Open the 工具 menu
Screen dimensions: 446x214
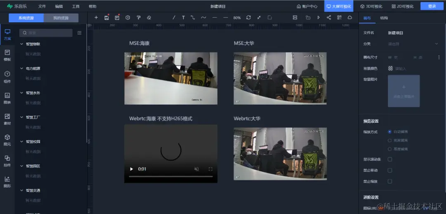pyautogui.click(x=76, y=6)
